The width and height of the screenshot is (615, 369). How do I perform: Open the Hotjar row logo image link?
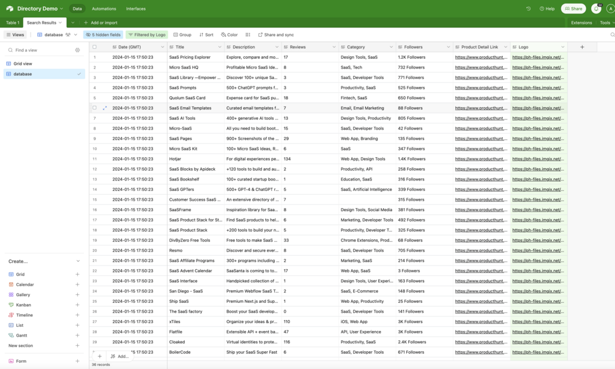(x=538, y=159)
